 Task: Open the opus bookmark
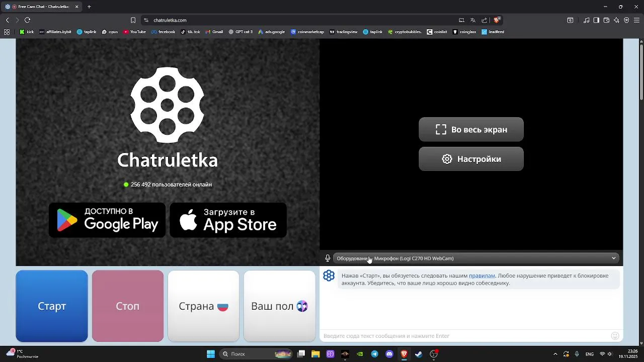point(110,32)
